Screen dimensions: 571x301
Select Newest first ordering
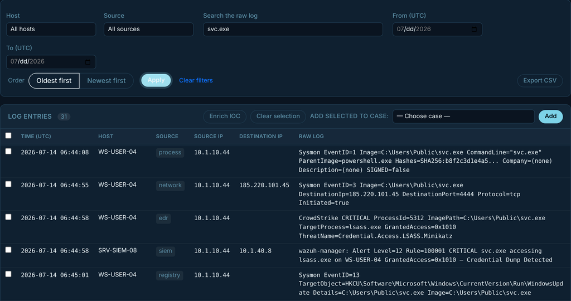[107, 81]
